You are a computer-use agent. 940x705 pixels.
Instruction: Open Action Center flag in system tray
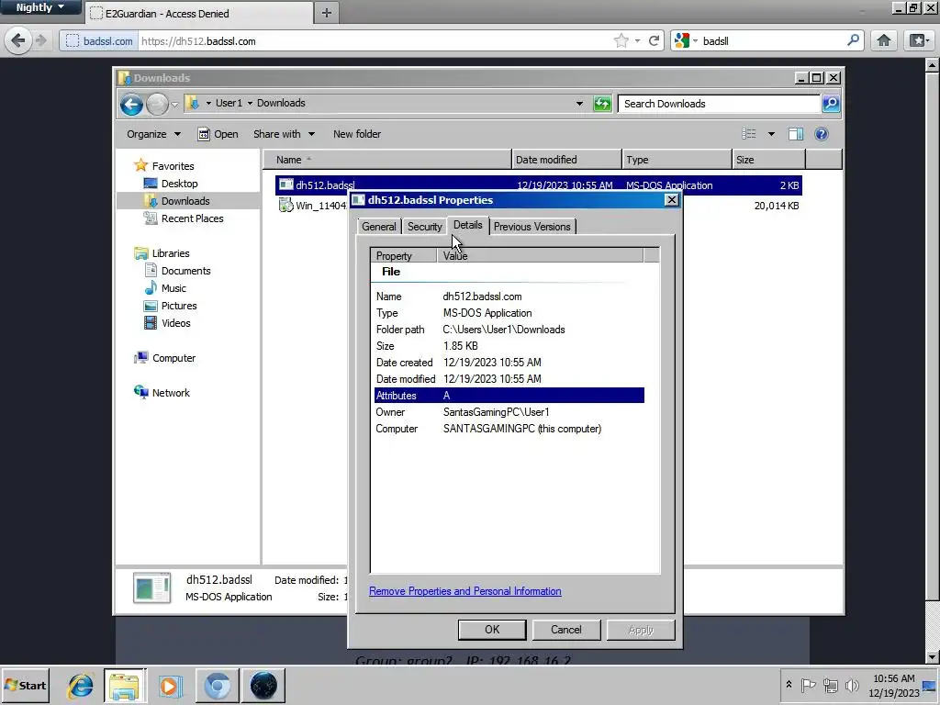click(x=808, y=685)
